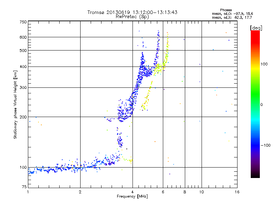
Task: Click the 'mean, sd,X: 82.3, 17.7' line
Action: [x=232, y=17]
